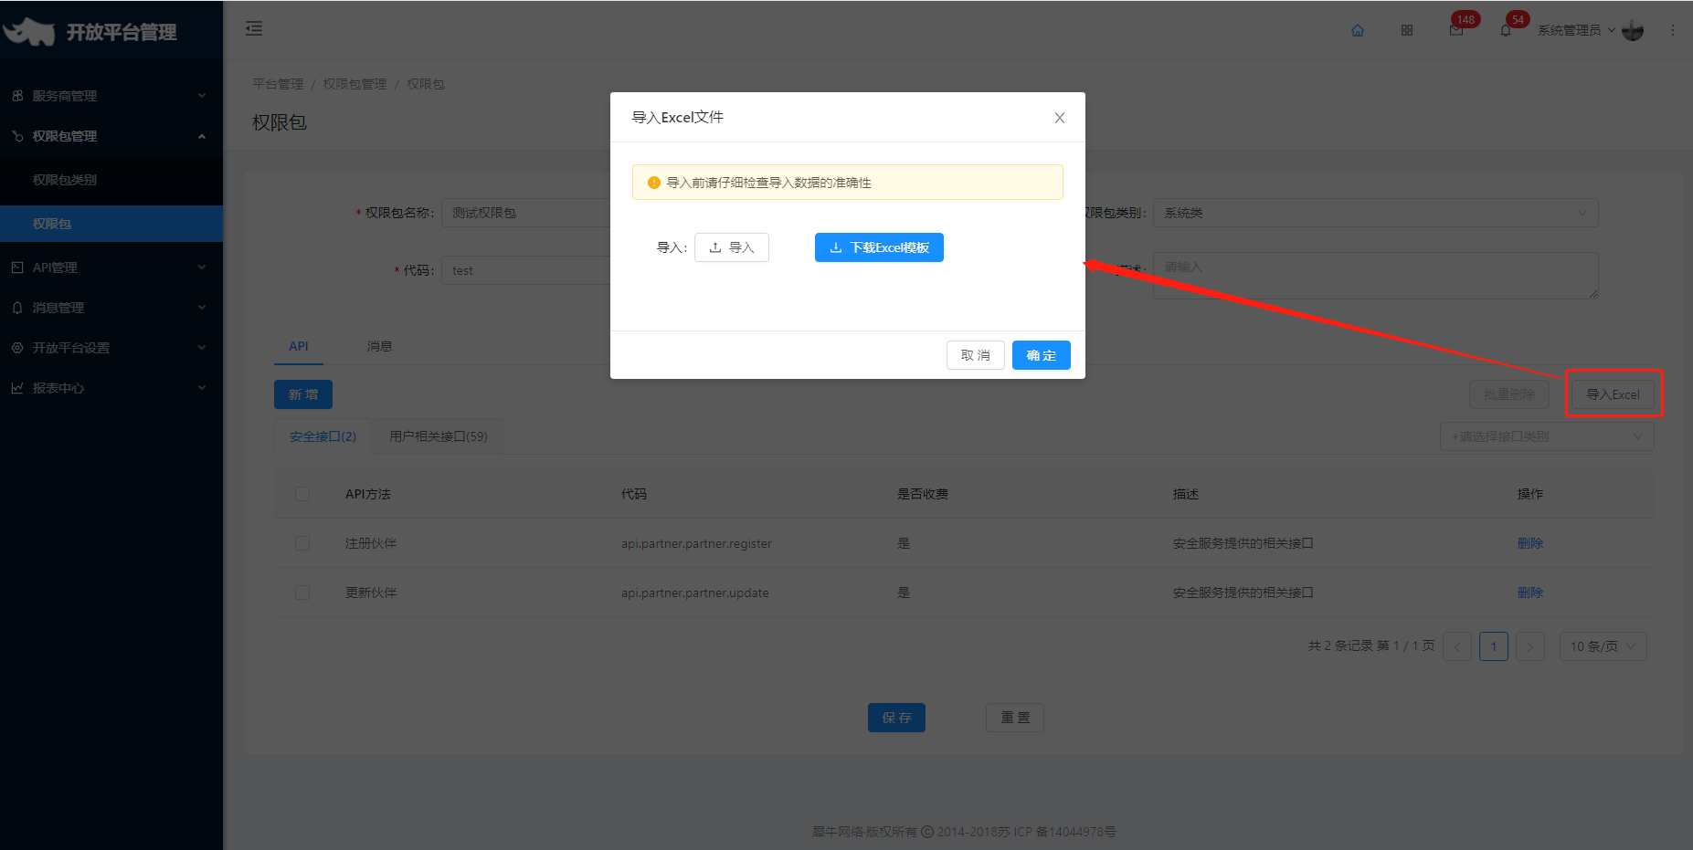1693x850 pixels.
Task: Open the vertical dots more menu
Action: (x=1673, y=30)
